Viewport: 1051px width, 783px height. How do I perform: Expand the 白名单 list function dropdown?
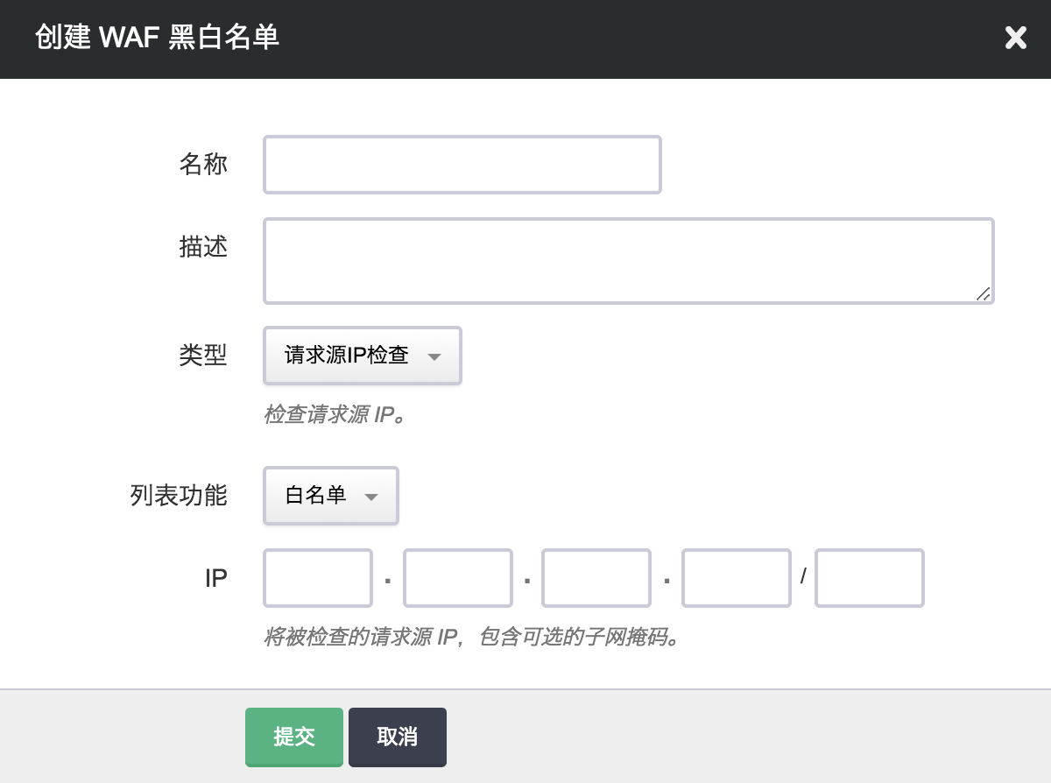tap(331, 496)
